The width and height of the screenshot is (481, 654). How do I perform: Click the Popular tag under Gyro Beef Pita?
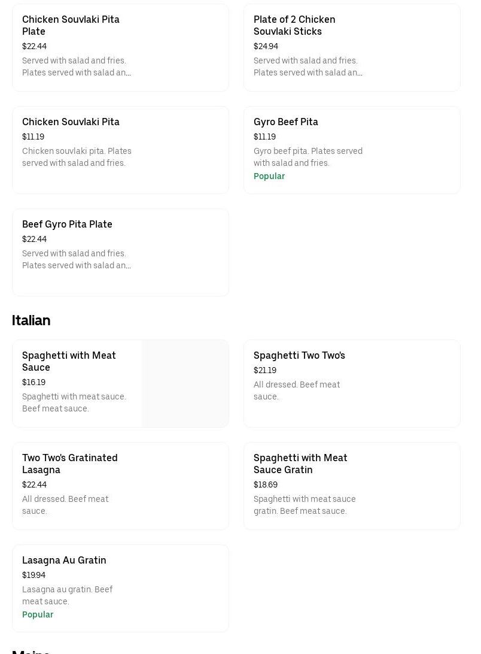pos(269,176)
